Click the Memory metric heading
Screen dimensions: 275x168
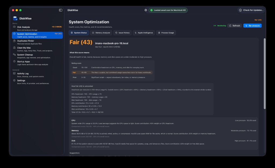(75, 130)
